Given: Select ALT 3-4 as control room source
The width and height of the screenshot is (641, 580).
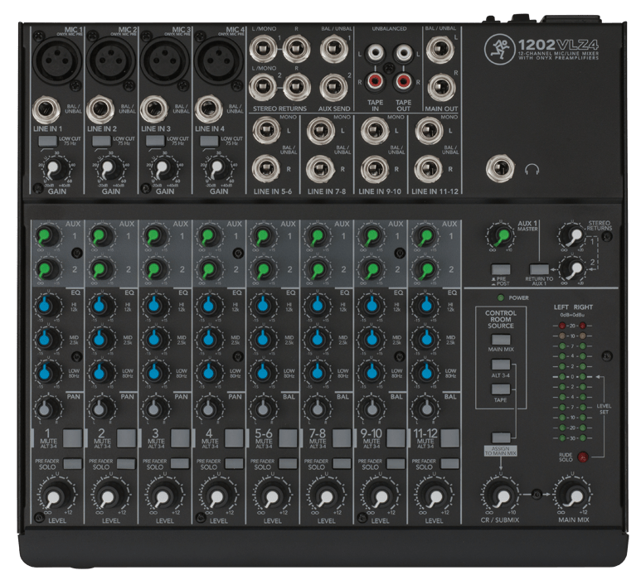Looking at the screenshot, I should coord(501,365).
